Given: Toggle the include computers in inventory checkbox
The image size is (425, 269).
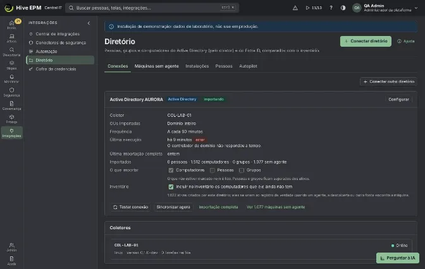Looking at the screenshot, I should 171,187.
